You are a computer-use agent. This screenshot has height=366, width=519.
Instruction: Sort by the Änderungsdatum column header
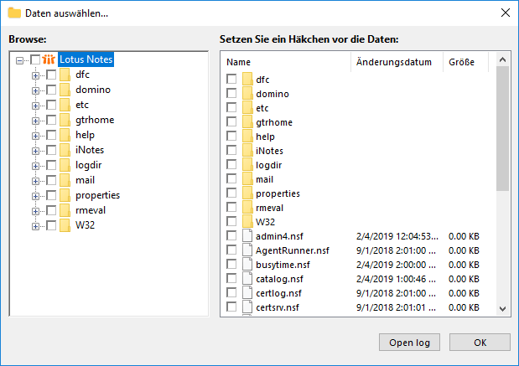click(397, 62)
